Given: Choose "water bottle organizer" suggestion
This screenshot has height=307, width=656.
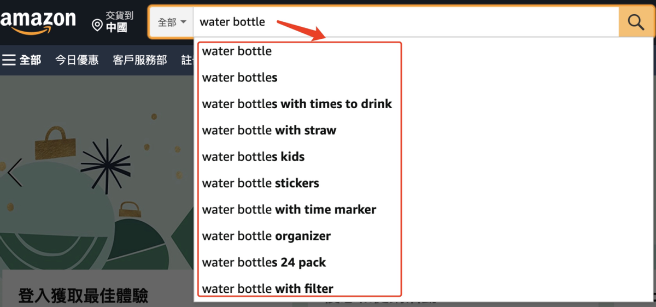Looking at the screenshot, I should point(266,236).
